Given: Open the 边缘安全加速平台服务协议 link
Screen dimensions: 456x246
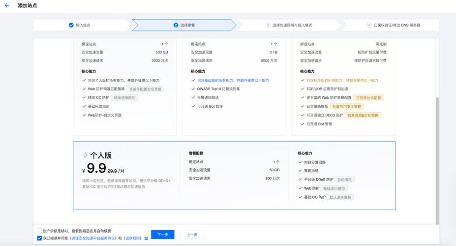Looking at the screenshot, I should [93, 238].
